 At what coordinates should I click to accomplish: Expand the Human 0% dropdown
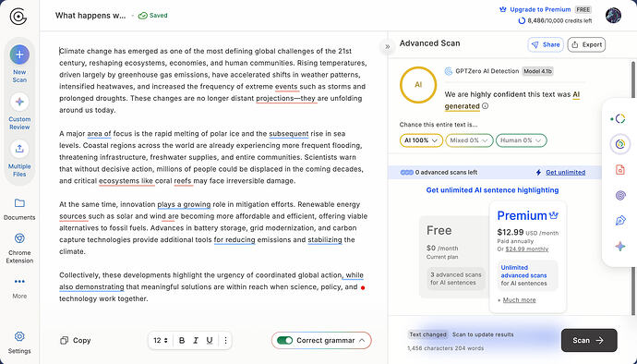522,140
